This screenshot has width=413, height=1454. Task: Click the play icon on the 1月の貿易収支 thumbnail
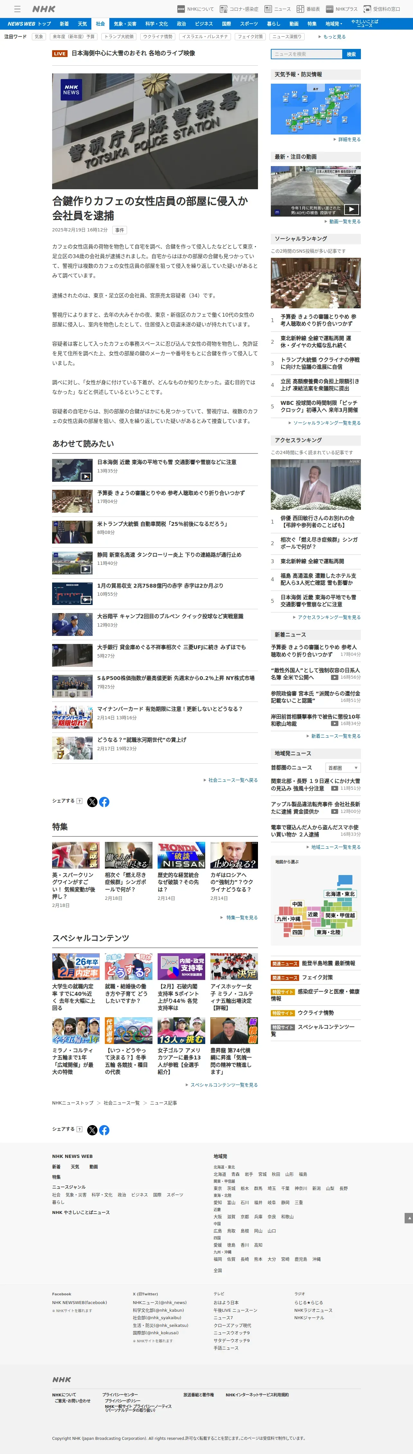click(x=85, y=600)
